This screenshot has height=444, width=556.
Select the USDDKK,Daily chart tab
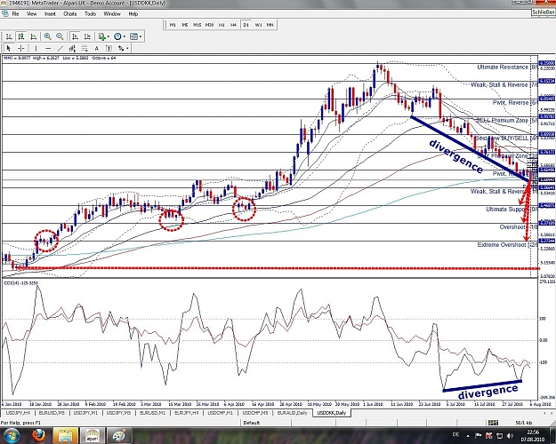[332, 413]
